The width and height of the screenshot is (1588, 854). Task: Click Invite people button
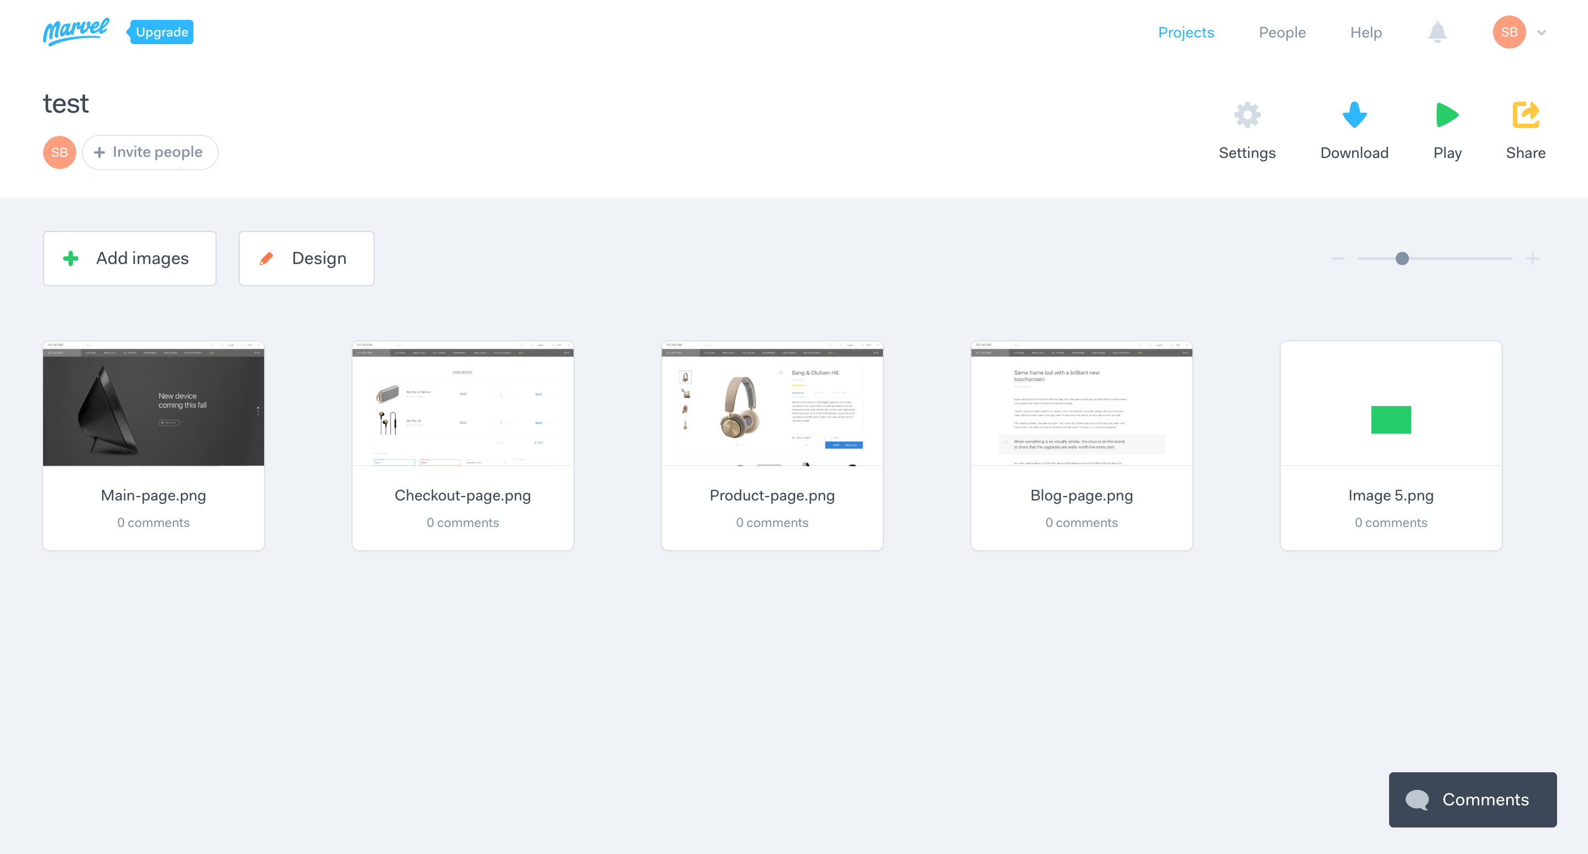click(x=150, y=152)
